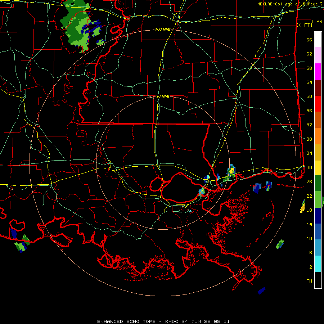Click the small navy echo below the outer ring

point(261,291)
